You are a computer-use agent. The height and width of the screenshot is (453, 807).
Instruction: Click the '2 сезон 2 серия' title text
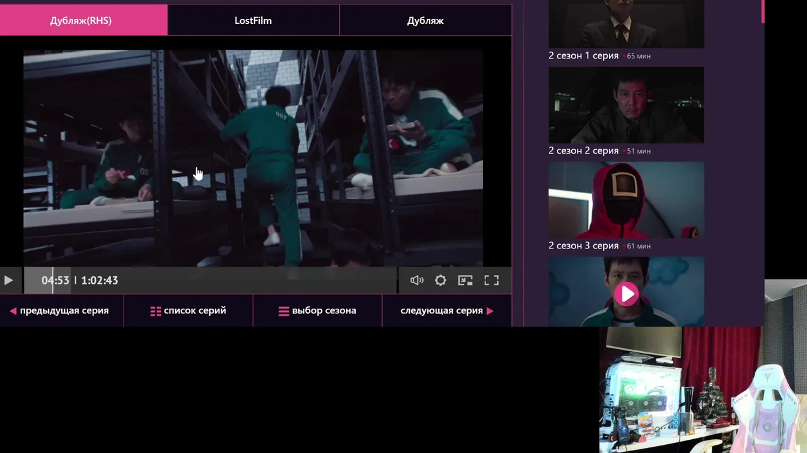coord(583,150)
